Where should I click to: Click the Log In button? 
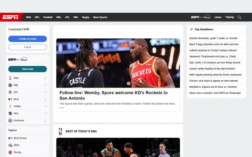point(28,47)
